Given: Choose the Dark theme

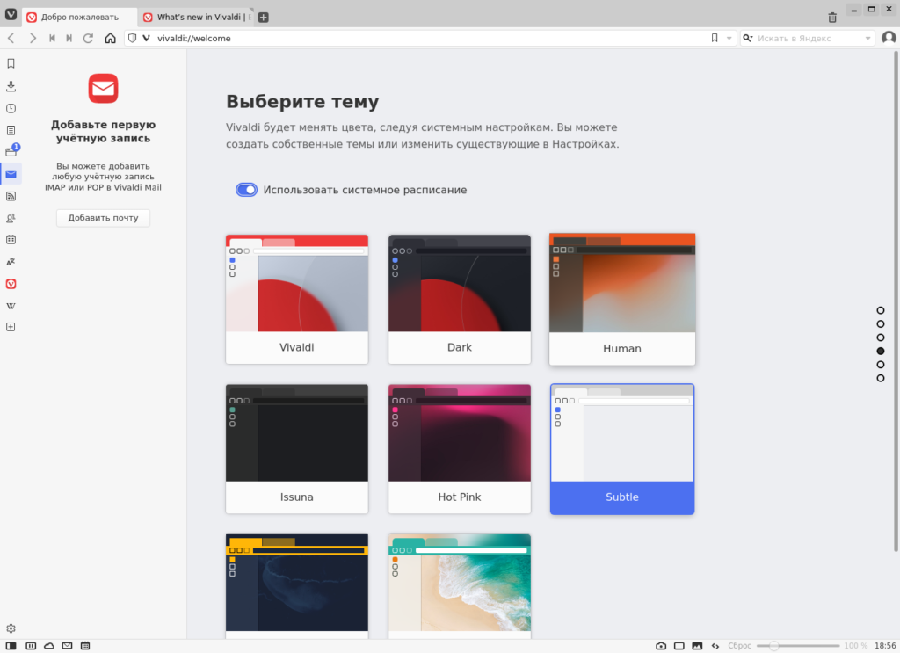Looking at the screenshot, I should [x=459, y=299].
